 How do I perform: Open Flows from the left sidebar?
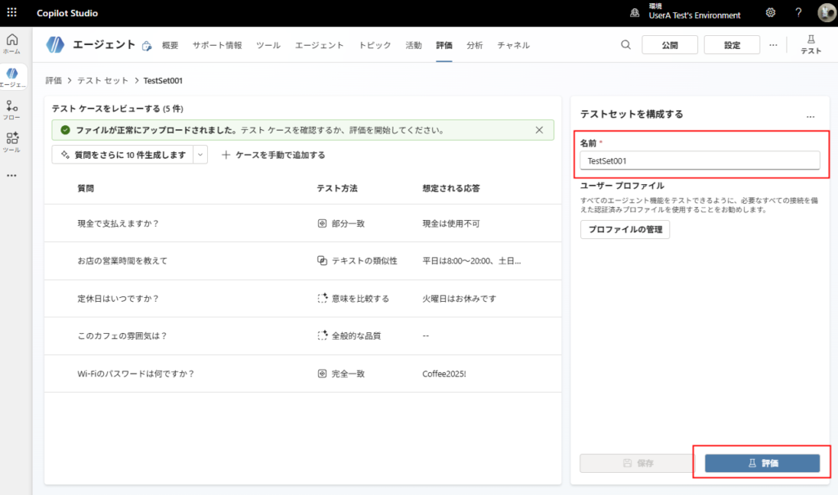click(12, 110)
